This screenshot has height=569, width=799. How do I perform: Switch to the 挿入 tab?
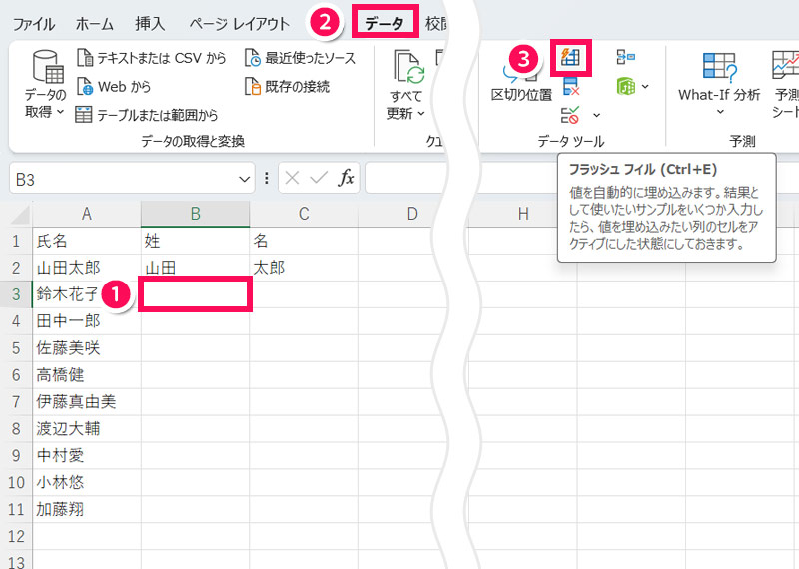tap(150, 24)
